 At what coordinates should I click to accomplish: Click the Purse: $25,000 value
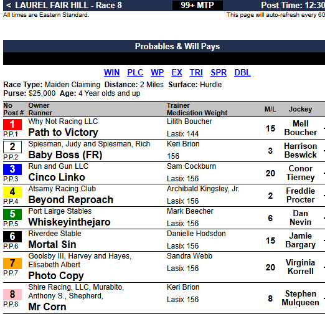29,93
